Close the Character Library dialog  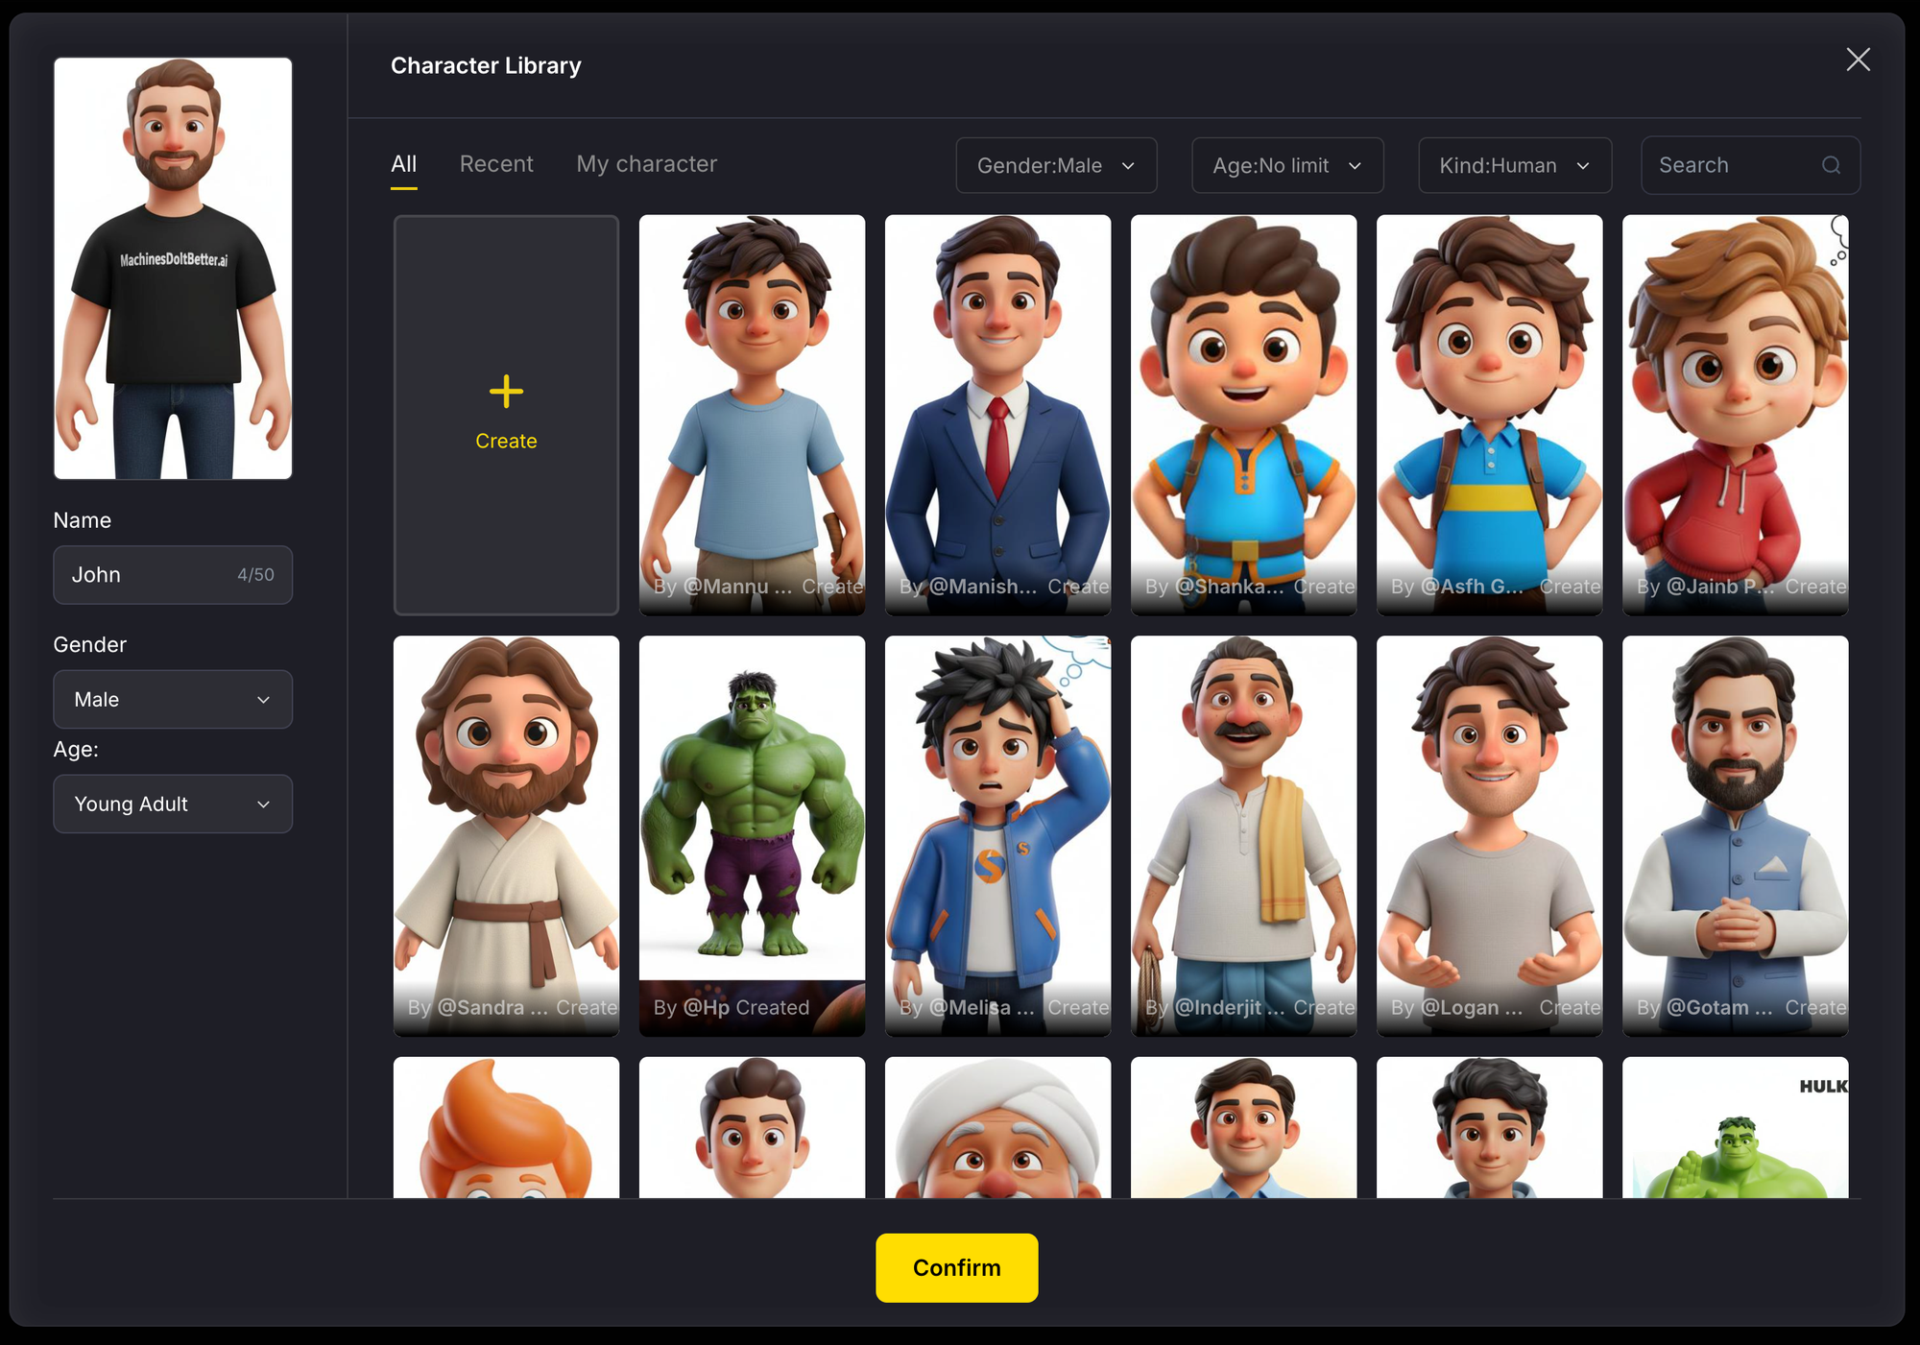pos(1858,60)
